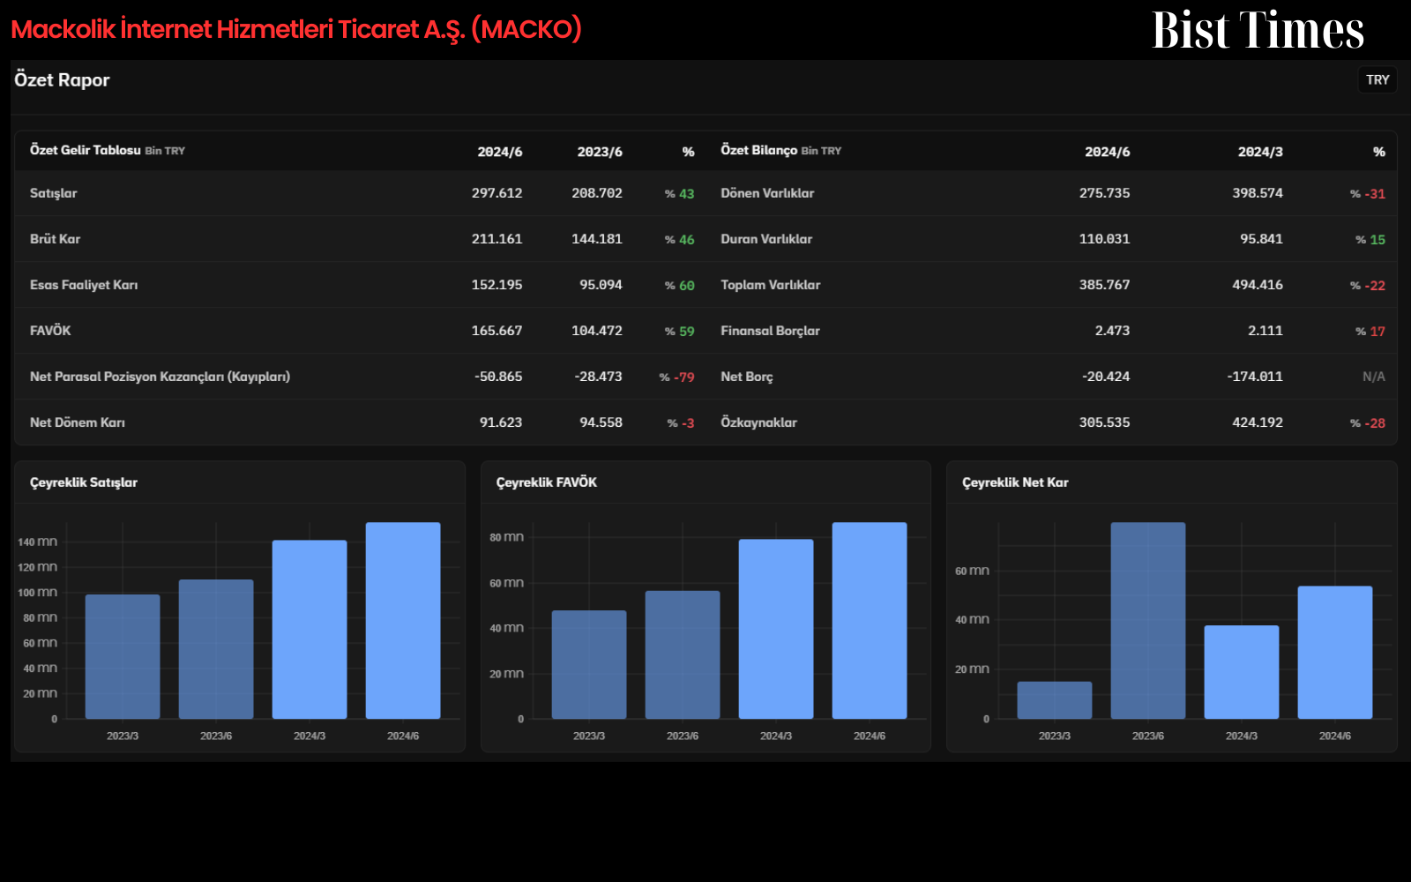Click Çeyreklik FAVÖK chart title
This screenshot has height=882, width=1411.
point(547,482)
